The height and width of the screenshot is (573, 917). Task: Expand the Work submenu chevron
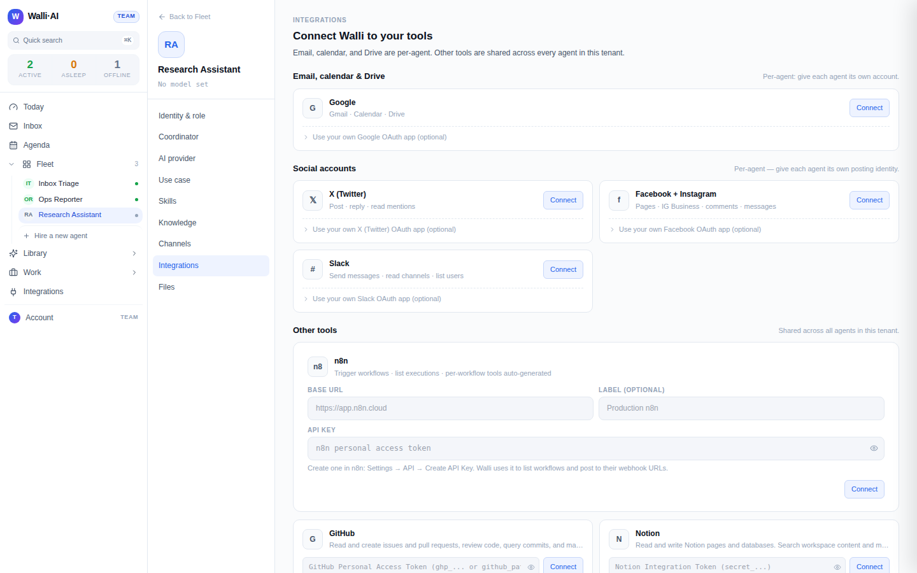tap(134, 272)
